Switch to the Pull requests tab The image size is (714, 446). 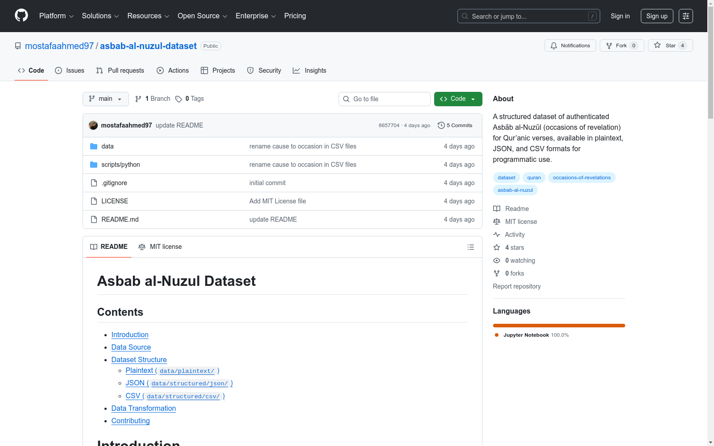click(x=120, y=70)
